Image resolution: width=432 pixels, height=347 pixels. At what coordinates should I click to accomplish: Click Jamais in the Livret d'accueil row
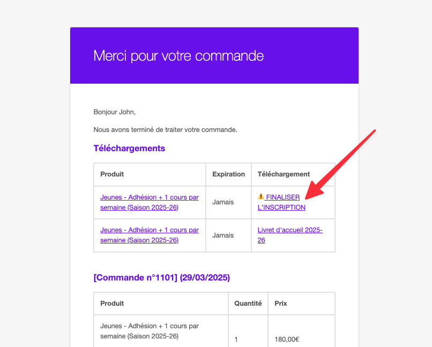point(223,235)
